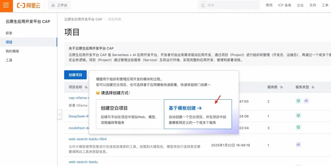Click the magnifier search icon
Viewport: 331px width, 166px height.
click(x=203, y=6)
